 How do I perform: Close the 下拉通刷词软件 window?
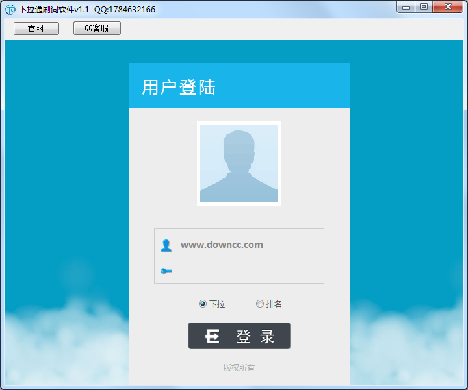click(447, 7)
